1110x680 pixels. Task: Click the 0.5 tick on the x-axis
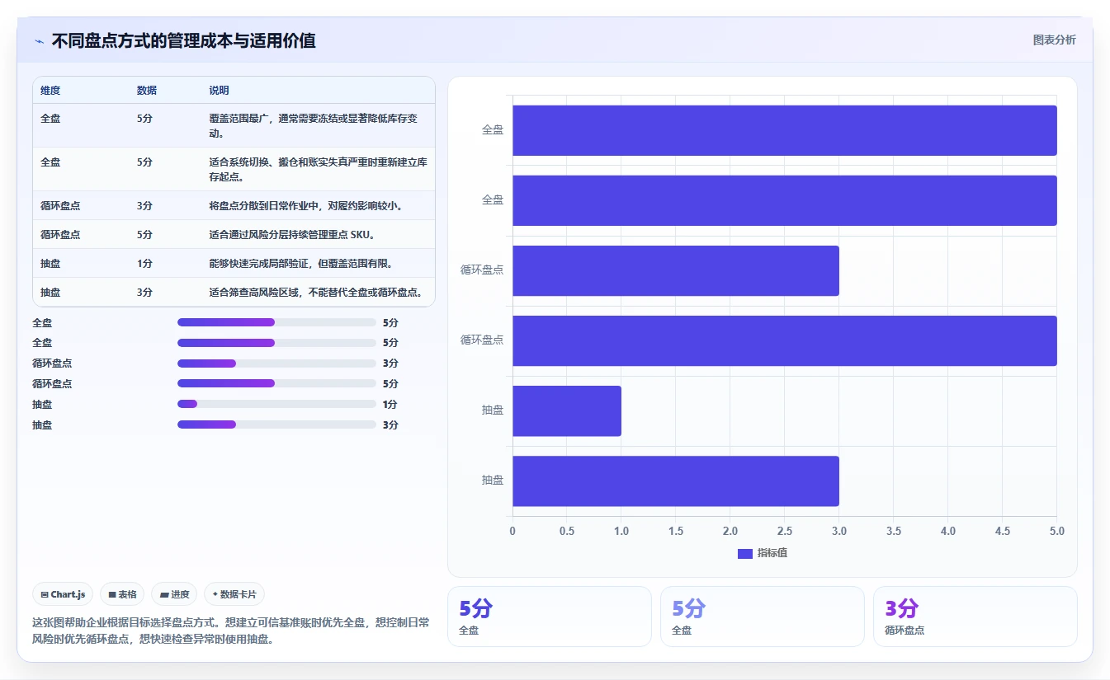(567, 532)
